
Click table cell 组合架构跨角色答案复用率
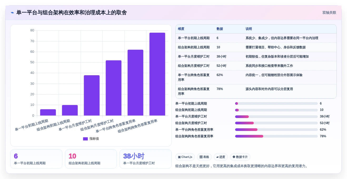(194, 91)
